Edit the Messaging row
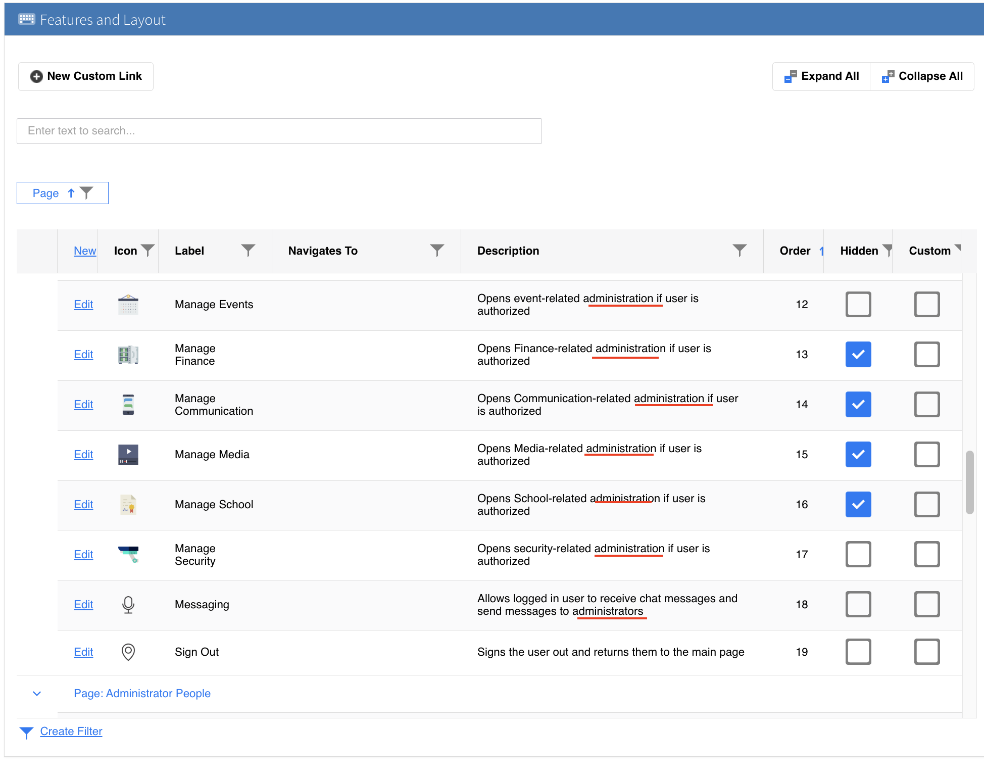This screenshot has width=984, height=779. [83, 605]
